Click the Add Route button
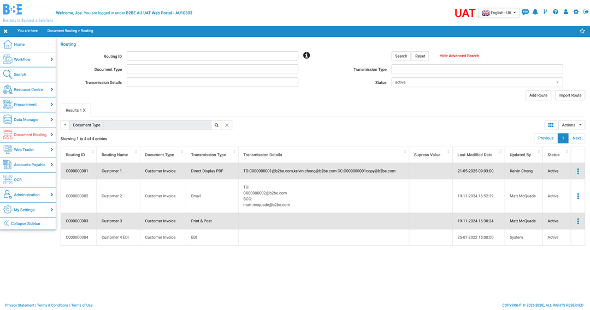 (x=538, y=95)
